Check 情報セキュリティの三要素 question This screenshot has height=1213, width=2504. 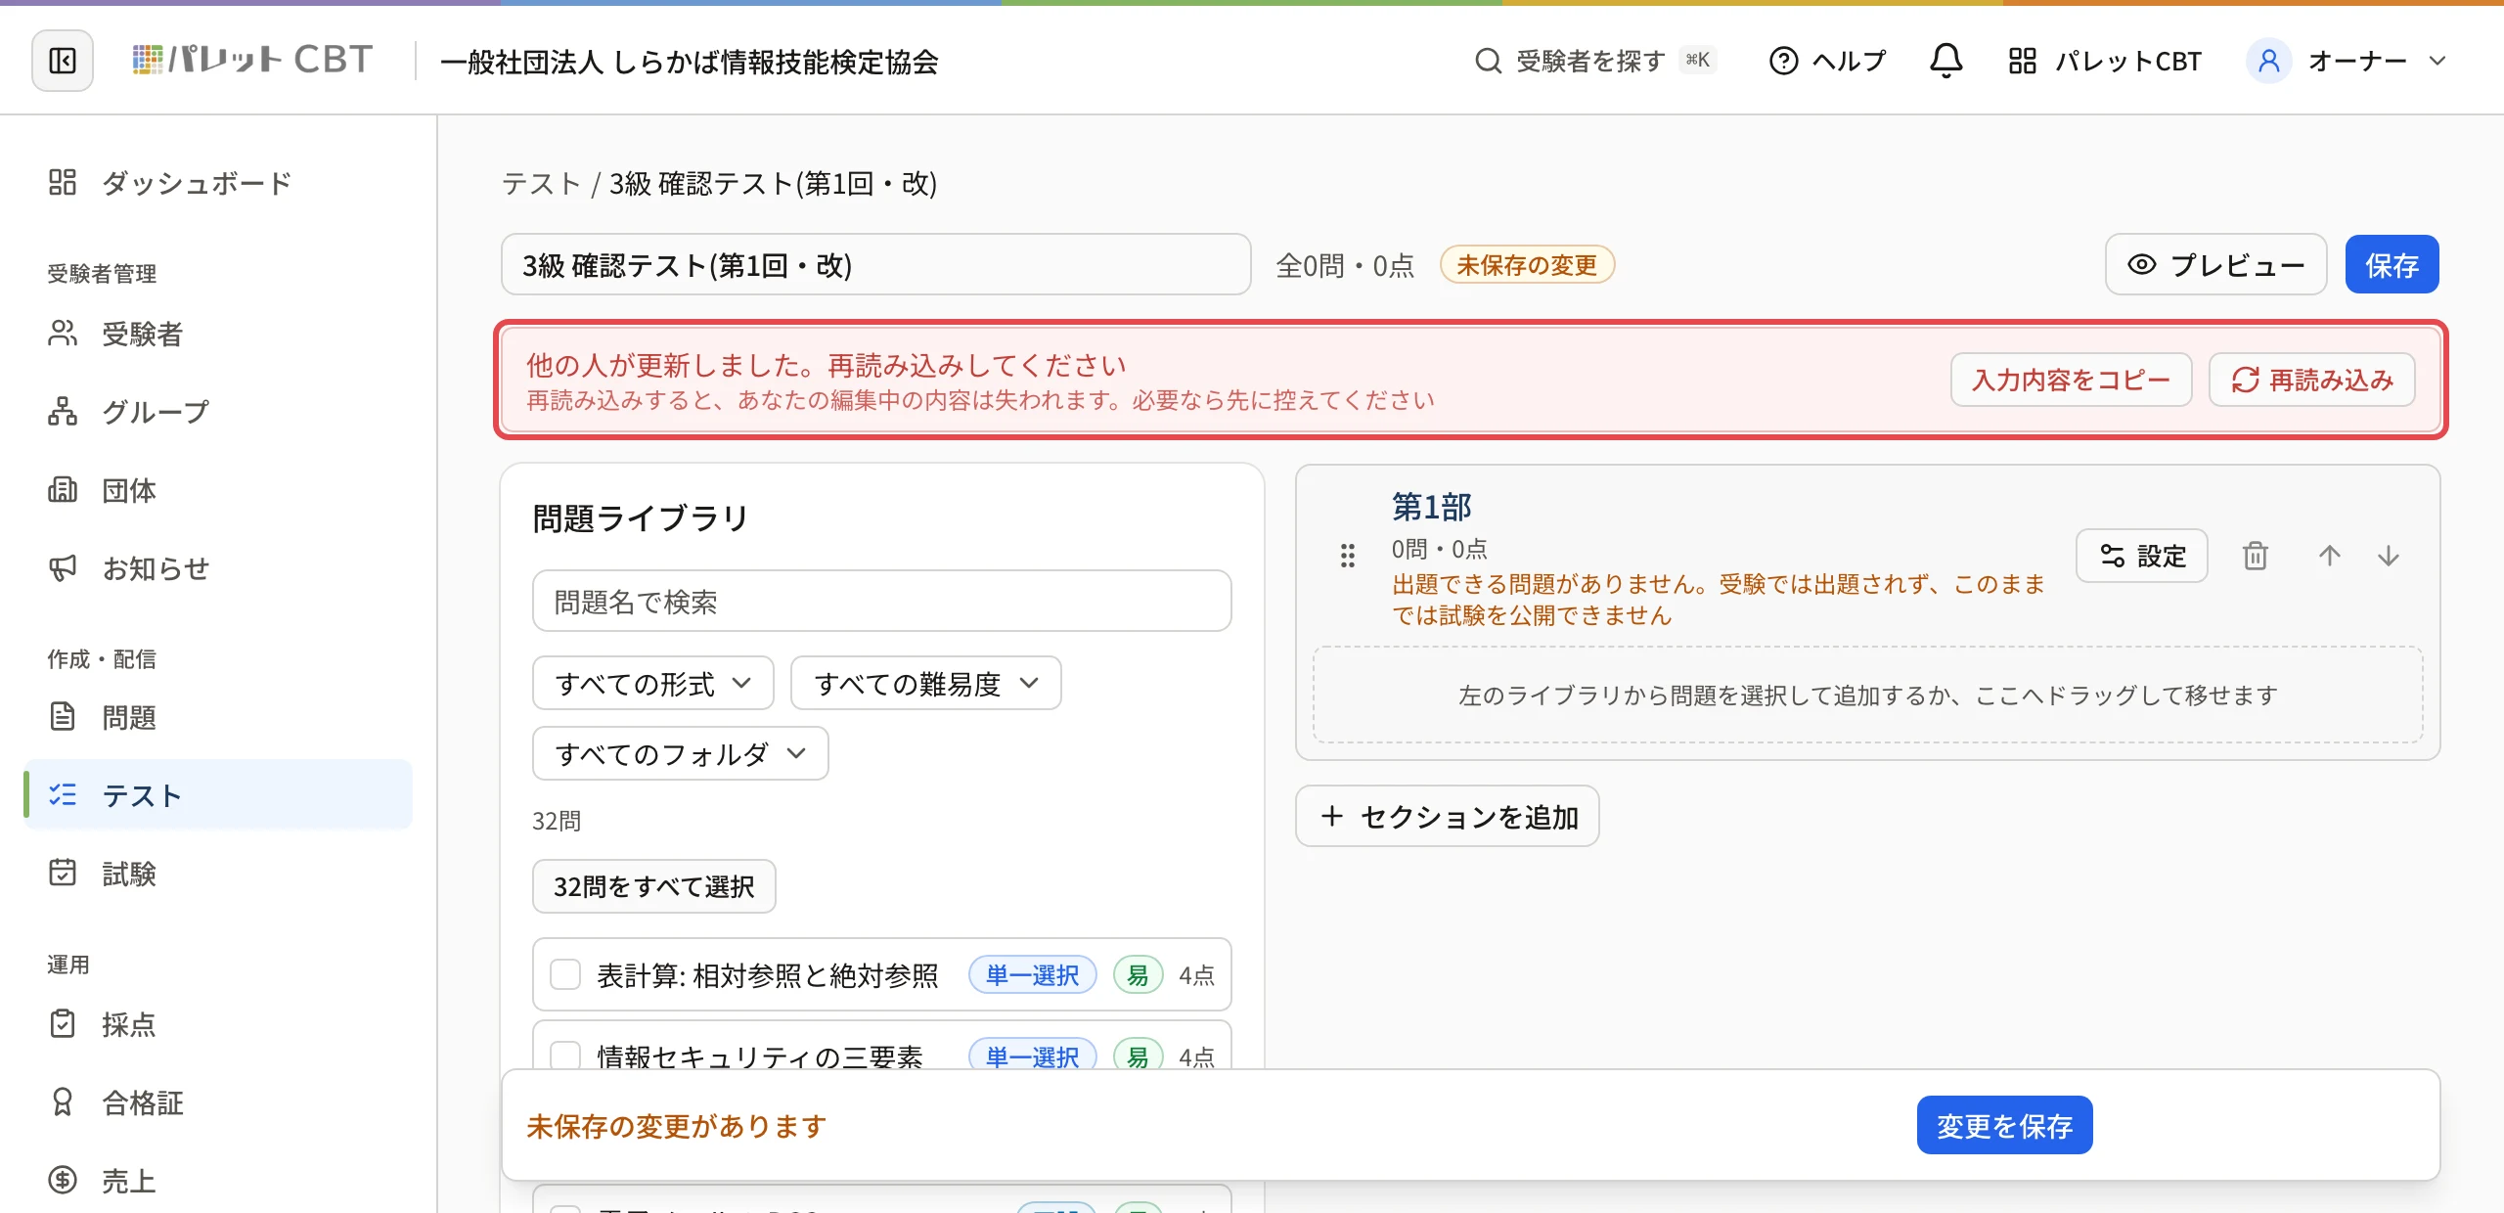coord(565,1056)
